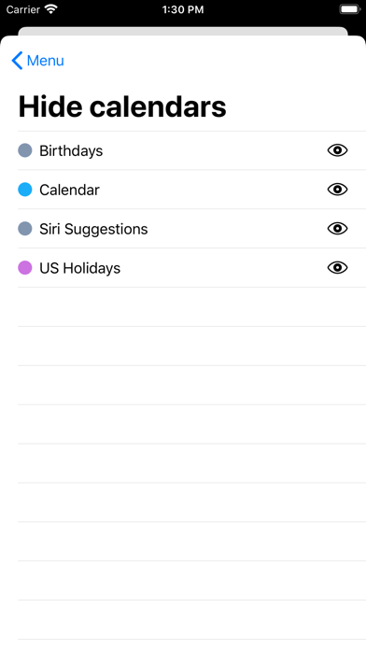Tap the back chevron beside Menu
This screenshot has height=650, width=366.
tap(17, 61)
